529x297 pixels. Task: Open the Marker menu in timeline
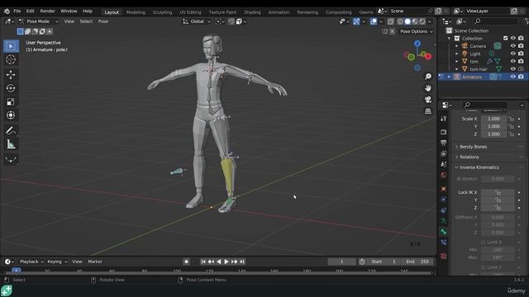click(95, 262)
